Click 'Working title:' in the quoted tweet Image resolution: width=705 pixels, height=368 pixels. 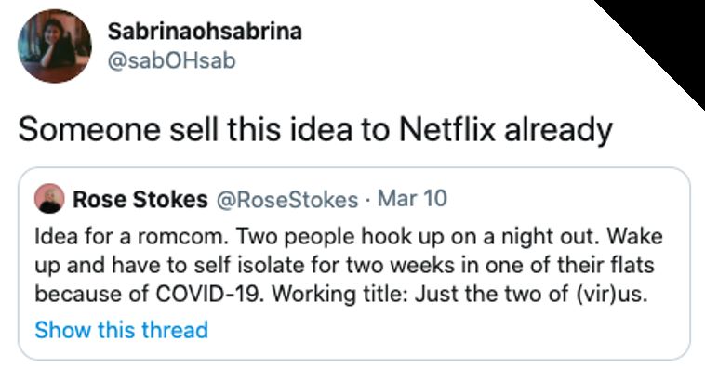click(340, 295)
